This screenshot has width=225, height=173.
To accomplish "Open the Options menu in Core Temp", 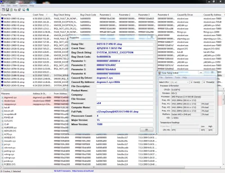I will click(169, 77).
